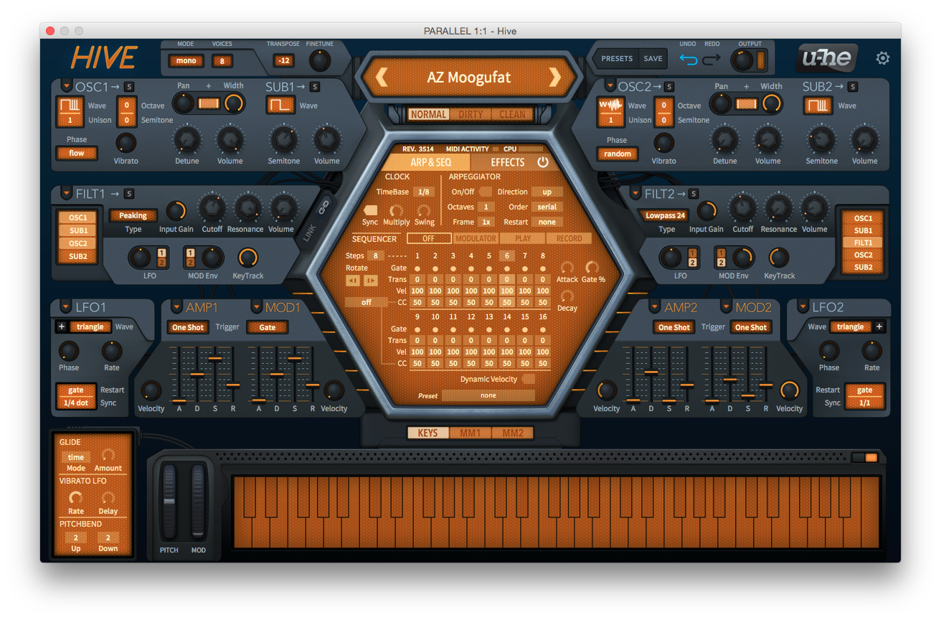
Task: Open the TimeBase 1/8 selector
Action: pyautogui.click(x=424, y=192)
